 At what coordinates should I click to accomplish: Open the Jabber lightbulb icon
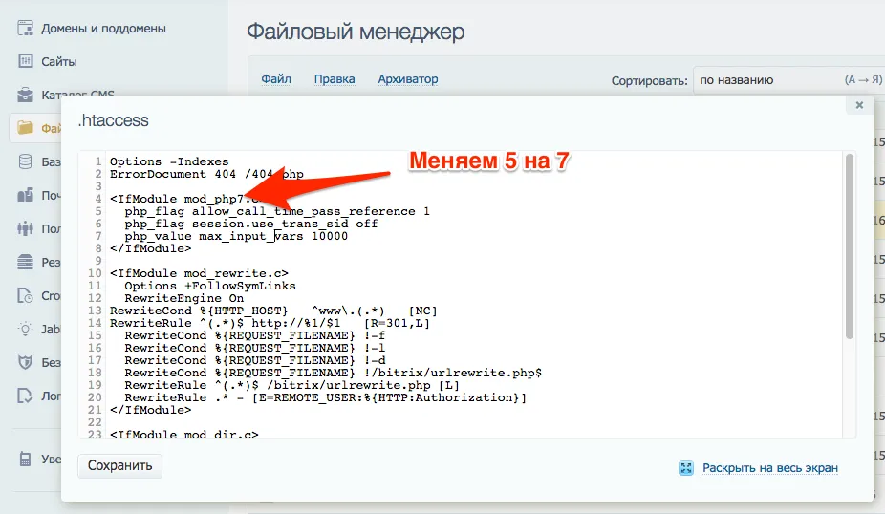pyautogui.click(x=26, y=329)
